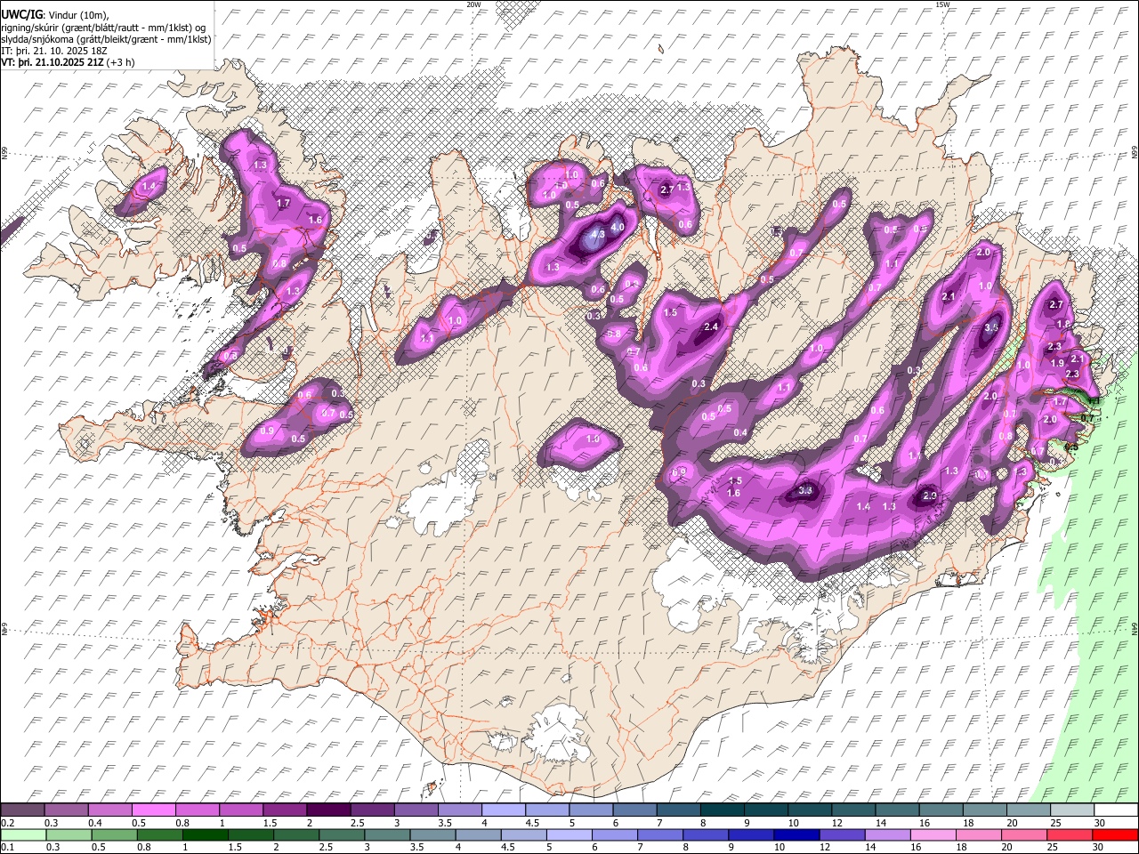Screen dimensions: 1139x854
Task: Select the 25–30 red-pink swatch in the bottom legend row
Action: 1070,834
